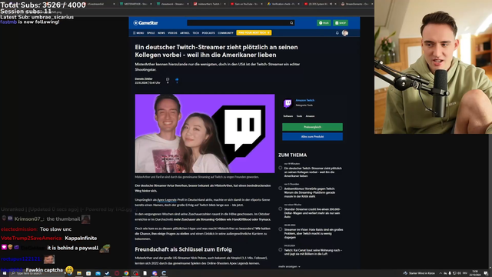Screen dimensions: 492x277
Task: Select the Tools tag in the product box
Action: coord(299,116)
